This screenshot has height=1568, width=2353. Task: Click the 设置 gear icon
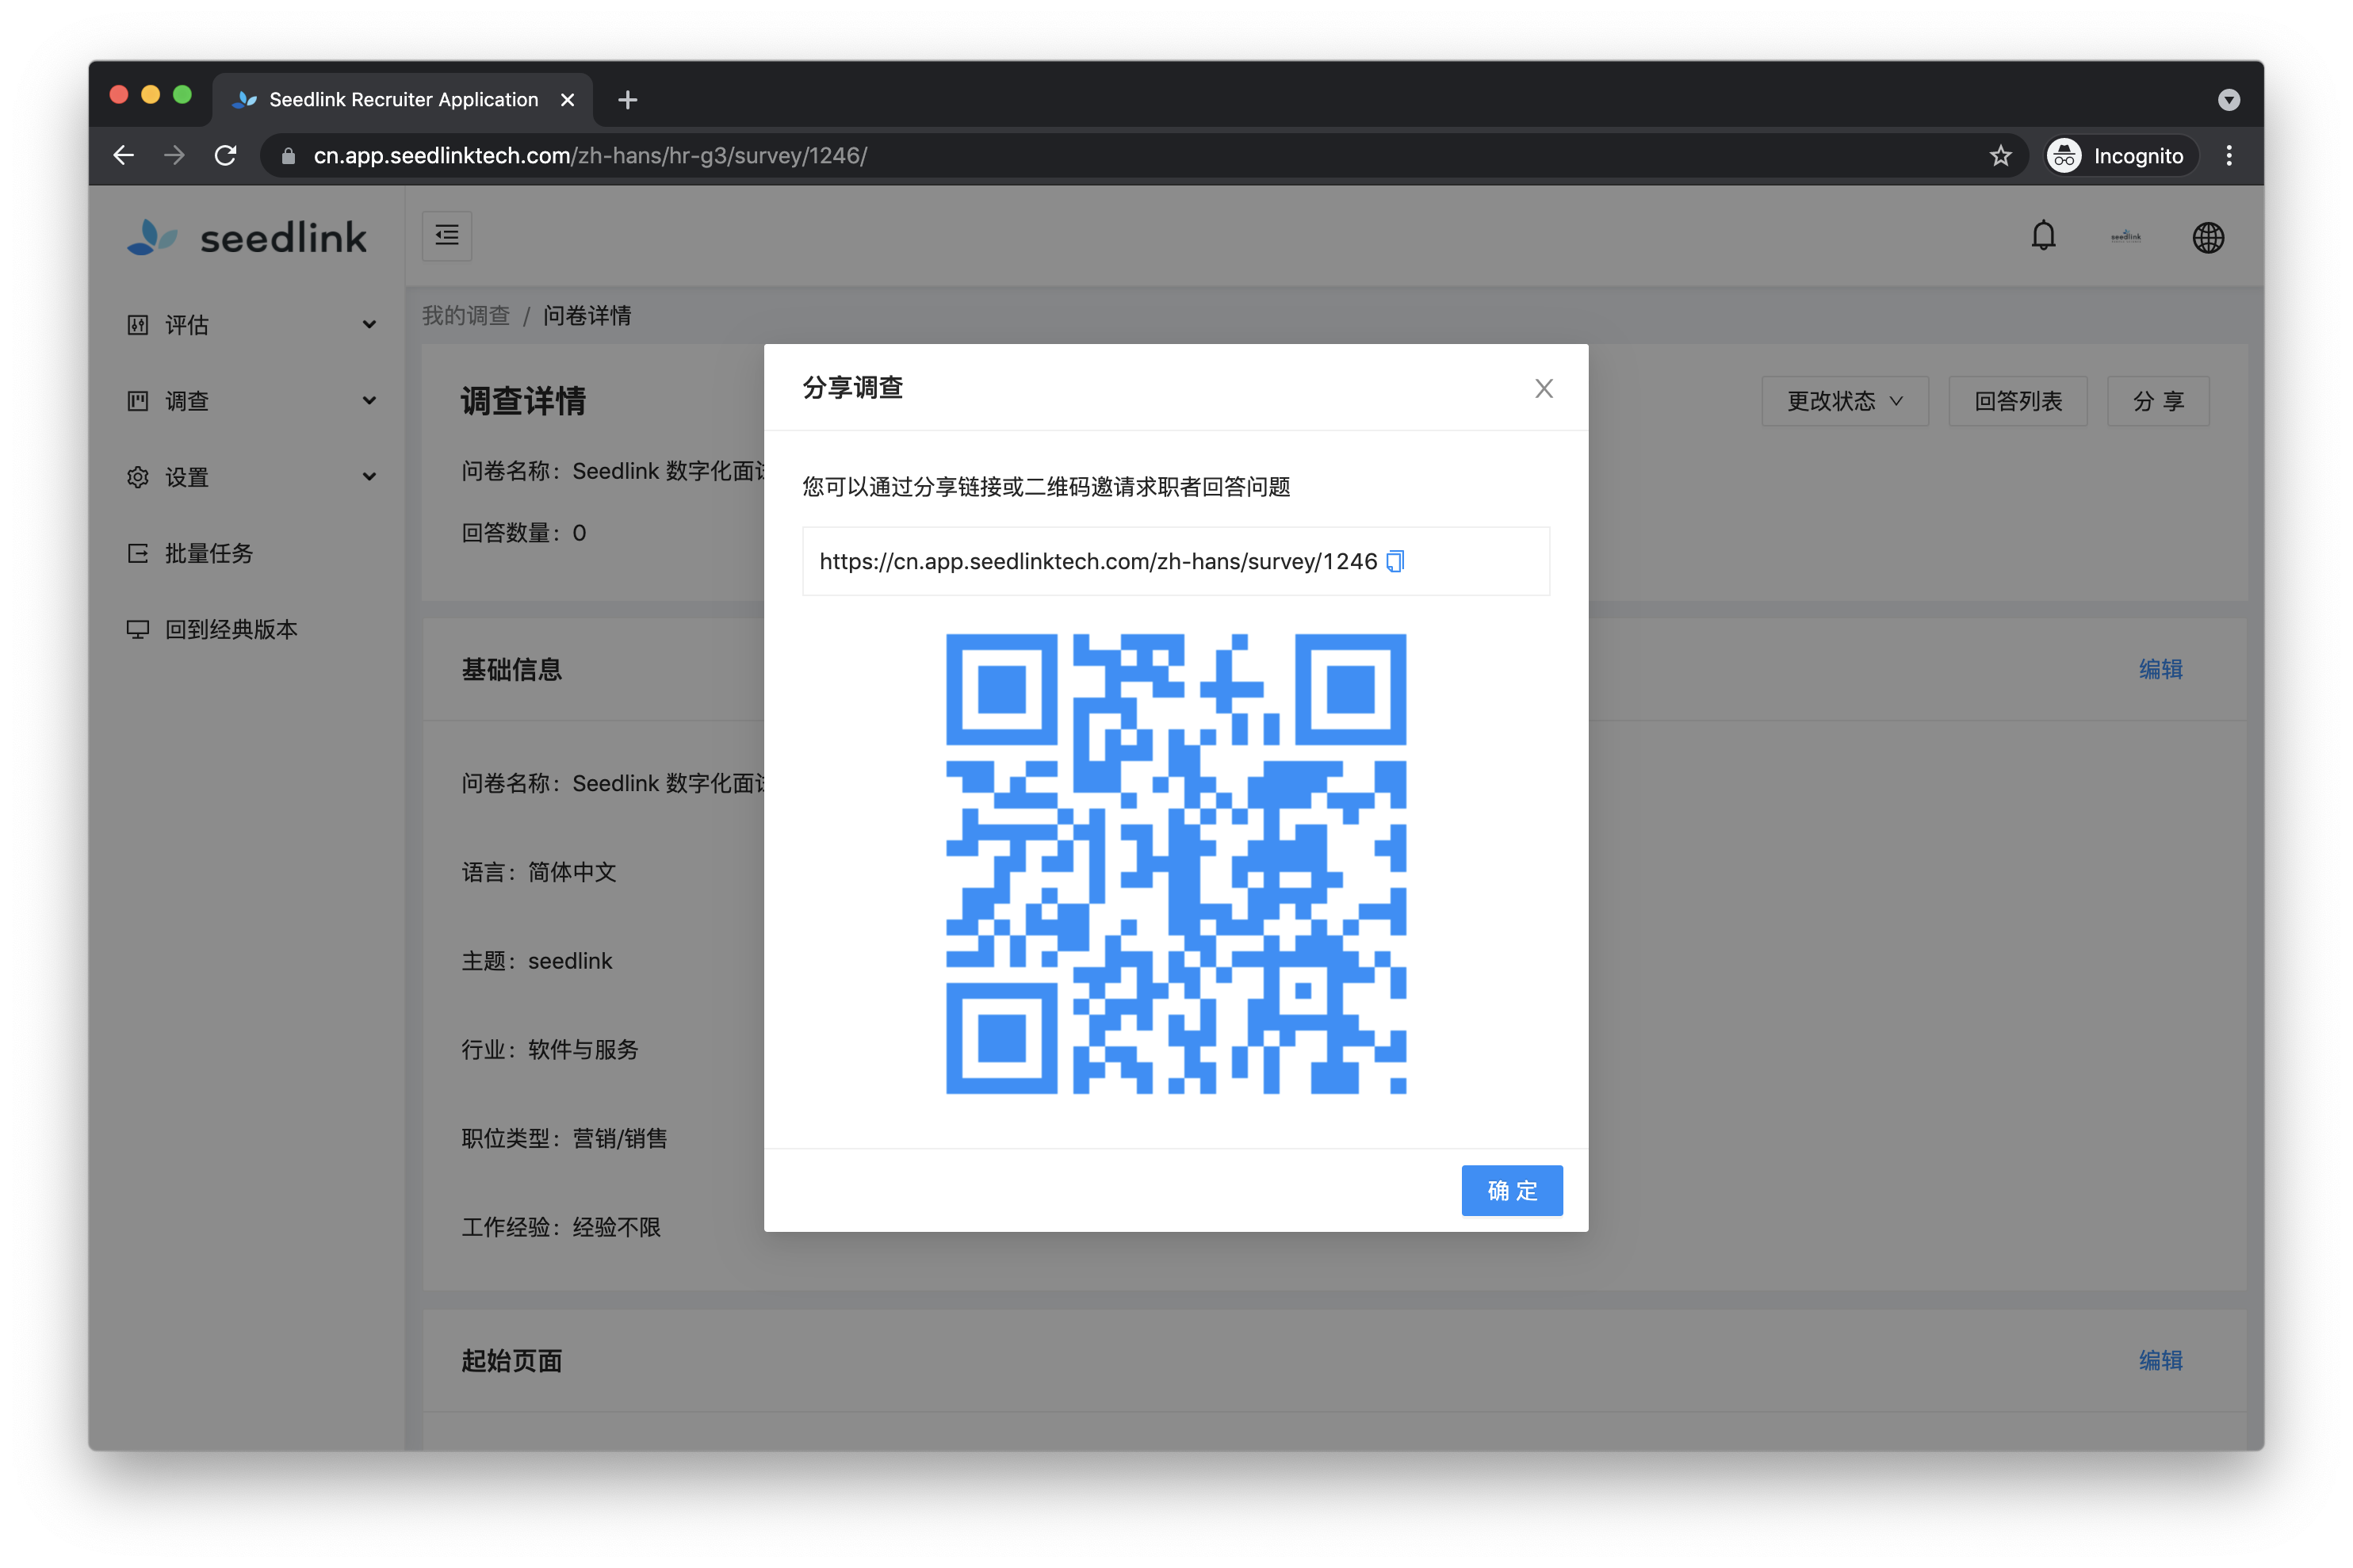click(138, 477)
